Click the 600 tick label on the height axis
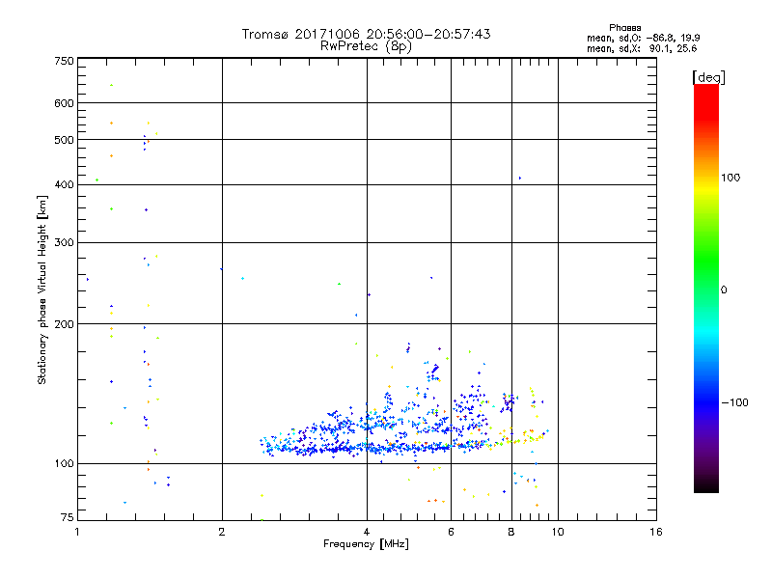This screenshot has width=772, height=579. [x=64, y=103]
